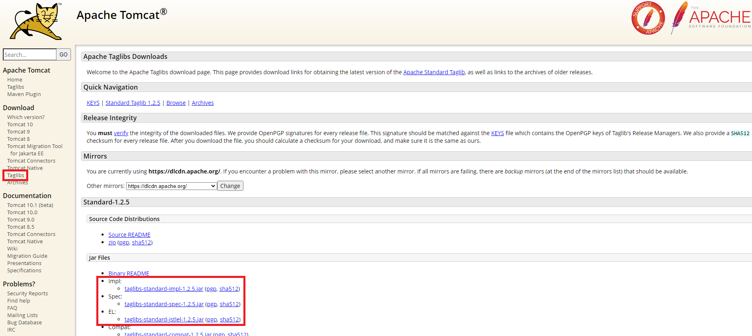Open Tomcat Native under Download
Viewport: 752px width, 336px height.
(25, 168)
